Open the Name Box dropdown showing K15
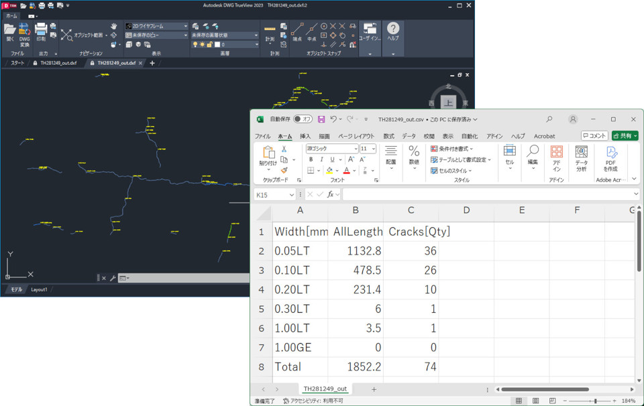This screenshot has height=406, width=644. click(x=291, y=194)
